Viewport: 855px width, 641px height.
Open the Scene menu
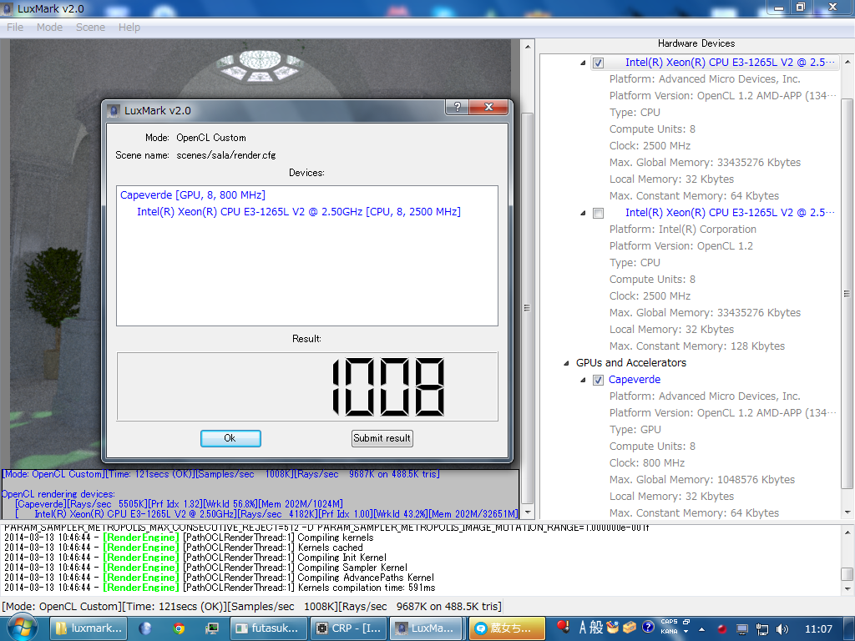pos(90,27)
